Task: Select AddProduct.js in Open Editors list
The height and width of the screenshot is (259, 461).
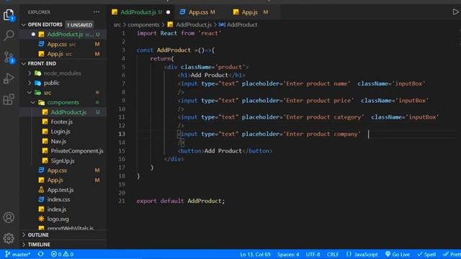Action: [x=65, y=35]
